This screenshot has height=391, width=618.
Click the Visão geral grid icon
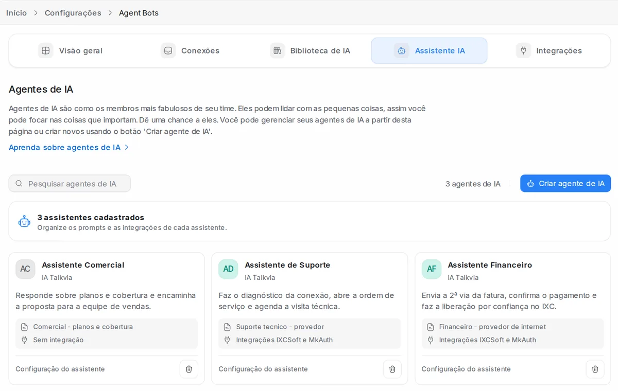(x=46, y=50)
